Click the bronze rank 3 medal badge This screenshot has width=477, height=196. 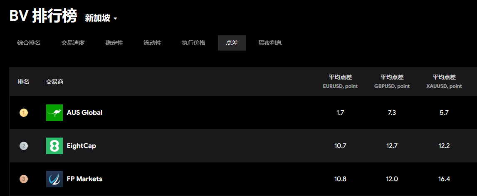pos(24,179)
